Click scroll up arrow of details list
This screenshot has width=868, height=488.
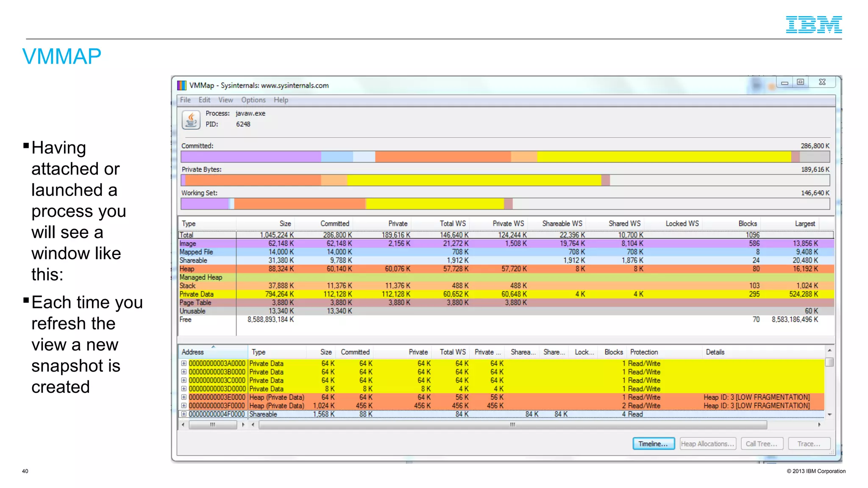point(829,351)
